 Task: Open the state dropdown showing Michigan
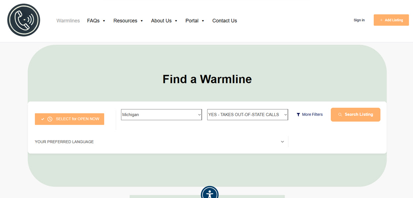pyautogui.click(x=161, y=115)
